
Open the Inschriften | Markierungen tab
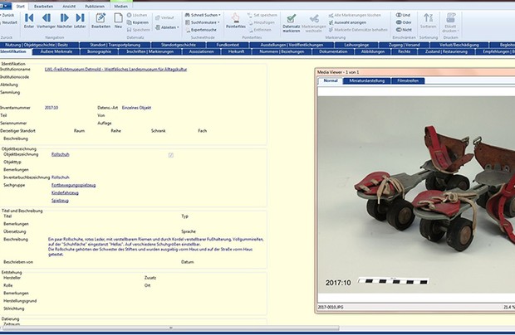tap(150, 51)
